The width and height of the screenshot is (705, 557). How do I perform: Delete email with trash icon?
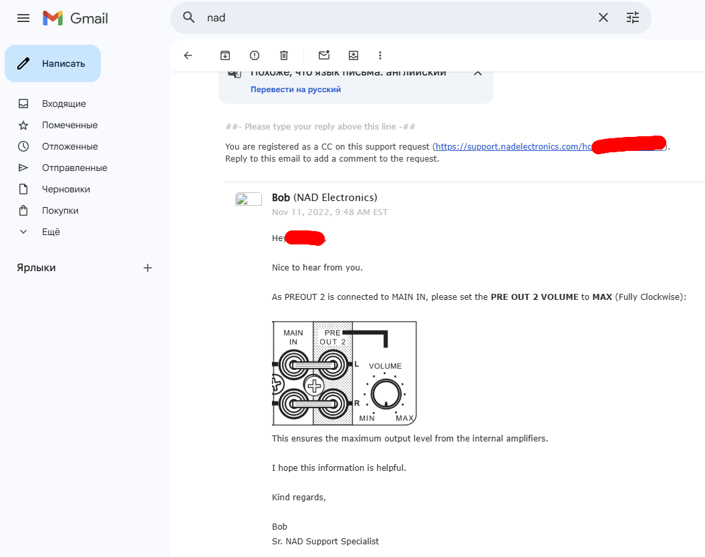pos(284,55)
